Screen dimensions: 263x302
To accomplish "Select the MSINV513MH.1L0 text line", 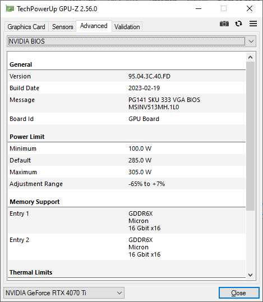I will (154, 107).
